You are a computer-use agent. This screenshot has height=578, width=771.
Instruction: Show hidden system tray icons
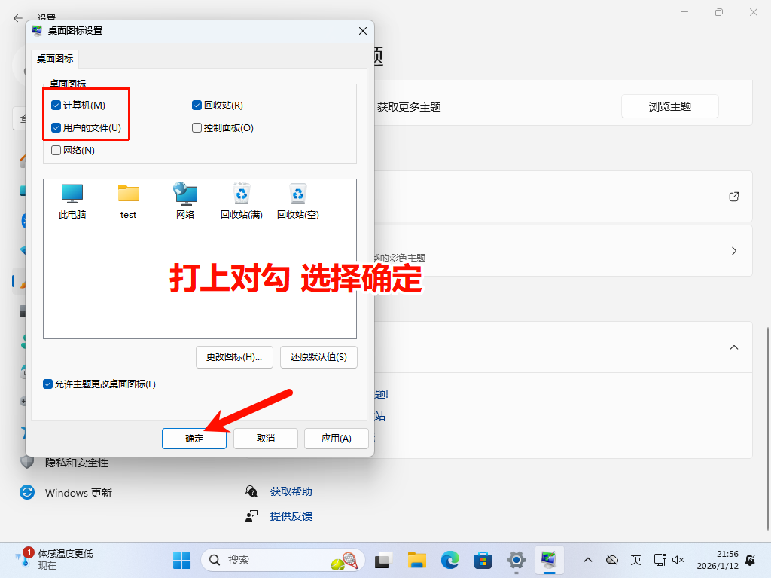[x=588, y=560]
